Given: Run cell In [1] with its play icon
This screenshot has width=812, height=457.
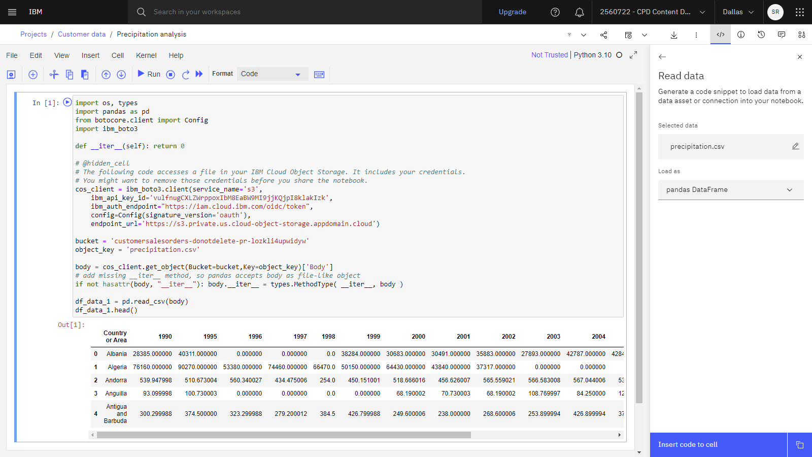Looking at the screenshot, I should (67, 102).
